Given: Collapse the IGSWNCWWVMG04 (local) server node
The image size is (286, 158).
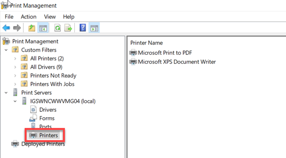Looking at the screenshot, I should click(15, 101).
